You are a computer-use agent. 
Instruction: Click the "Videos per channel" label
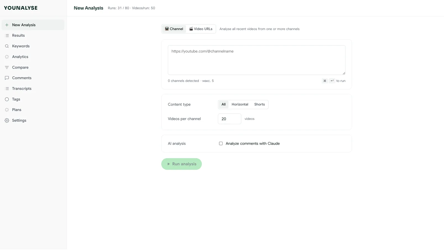click(x=184, y=119)
